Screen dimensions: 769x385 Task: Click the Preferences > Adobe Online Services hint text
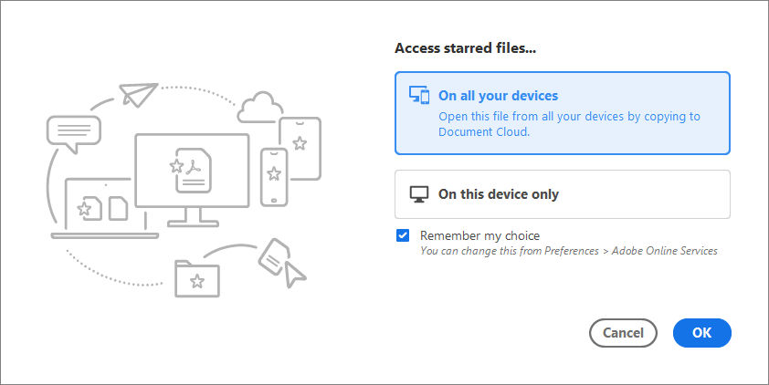(x=568, y=251)
